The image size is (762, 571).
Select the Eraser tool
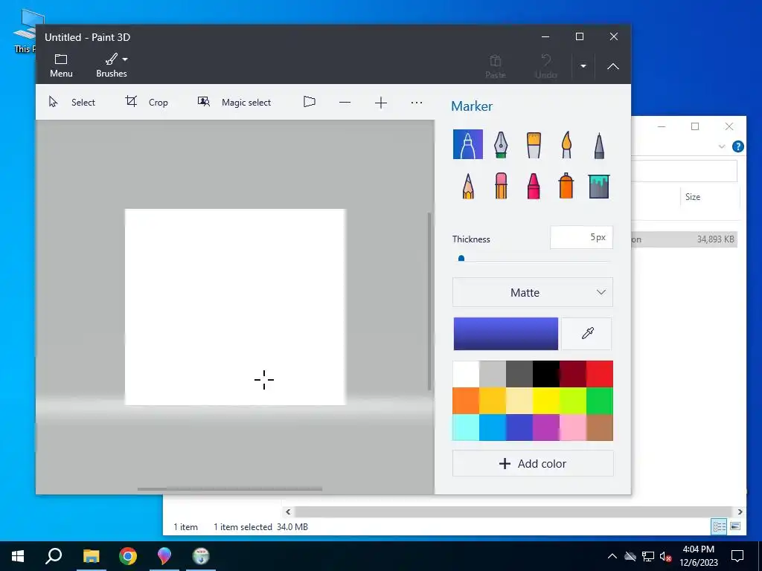pos(501,185)
